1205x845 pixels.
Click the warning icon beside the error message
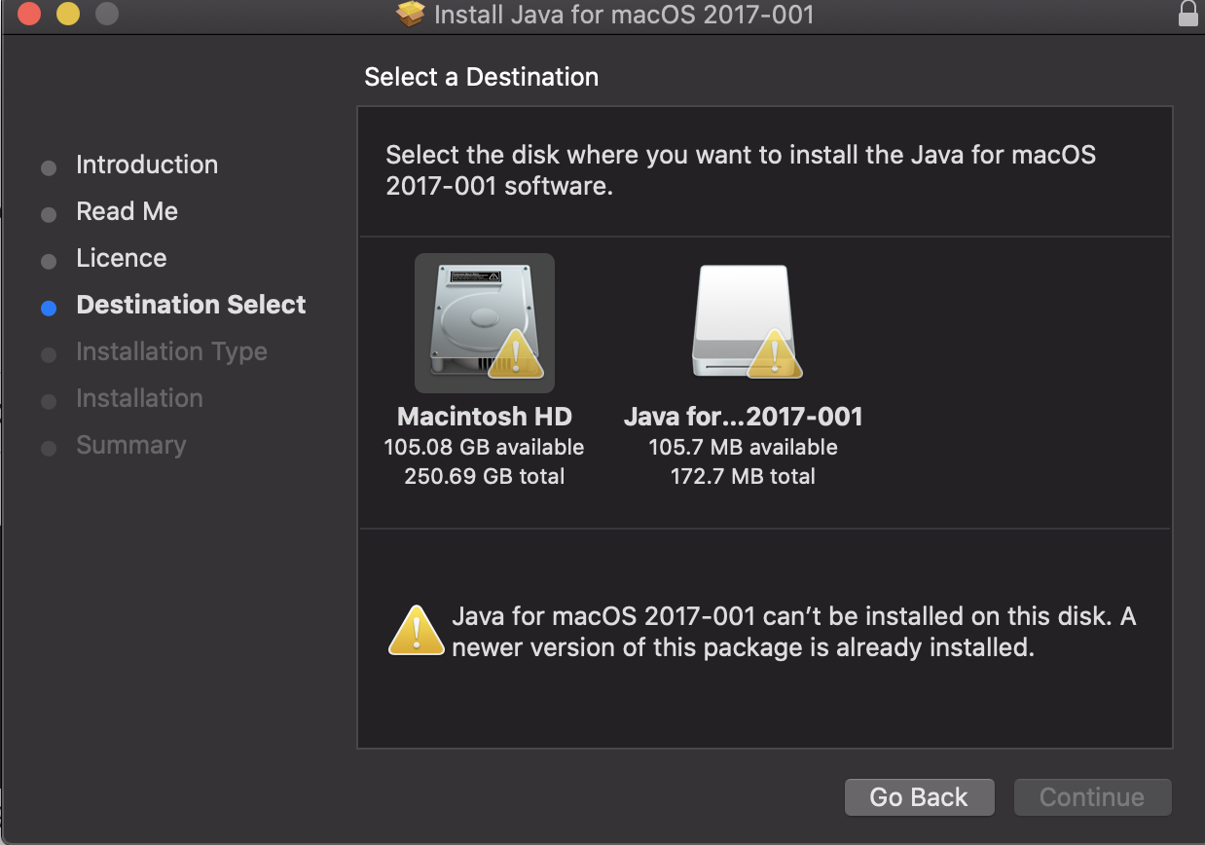pos(417,631)
